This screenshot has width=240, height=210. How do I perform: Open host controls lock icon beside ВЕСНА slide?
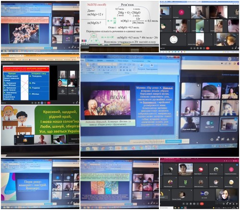[x=233, y=139]
